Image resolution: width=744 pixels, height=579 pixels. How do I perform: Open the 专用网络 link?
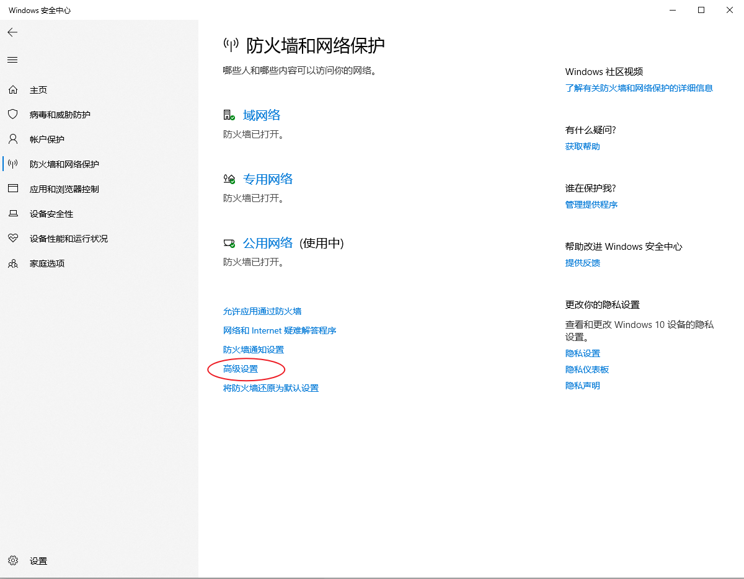(x=268, y=179)
